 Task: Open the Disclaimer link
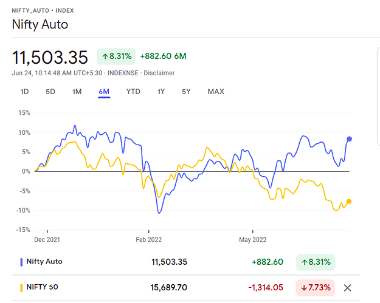(x=159, y=73)
